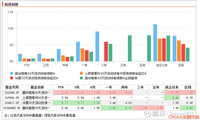This screenshot has height=120, width=200.
Task: Click 成立以来 value 11.35
Action: 175,93
